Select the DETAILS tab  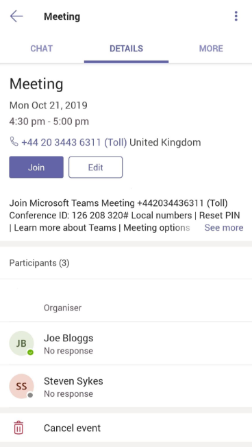126,49
